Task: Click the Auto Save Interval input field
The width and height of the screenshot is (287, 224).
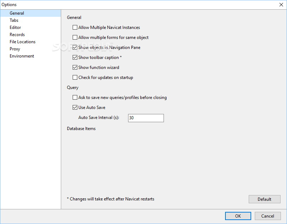Action: 146,118
